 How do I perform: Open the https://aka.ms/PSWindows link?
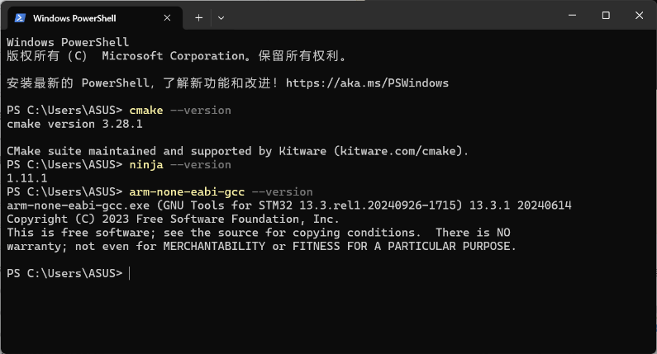coord(367,83)
